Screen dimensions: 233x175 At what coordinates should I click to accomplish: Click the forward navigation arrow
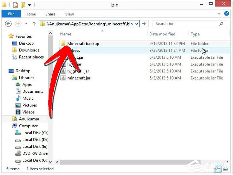pos(18,24)
